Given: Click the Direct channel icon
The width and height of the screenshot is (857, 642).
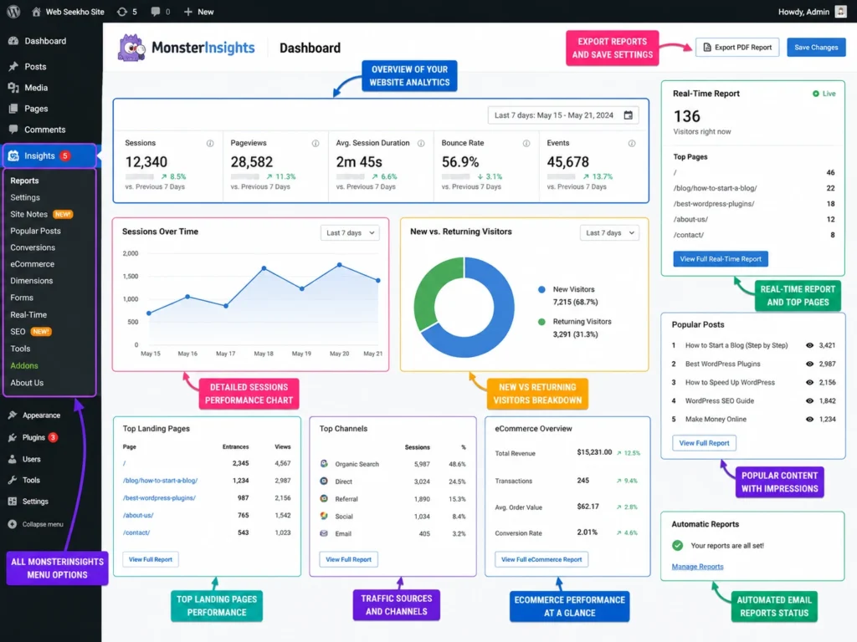Looking at the screenshot, I should pyautogui.click(x=324, y=481).
